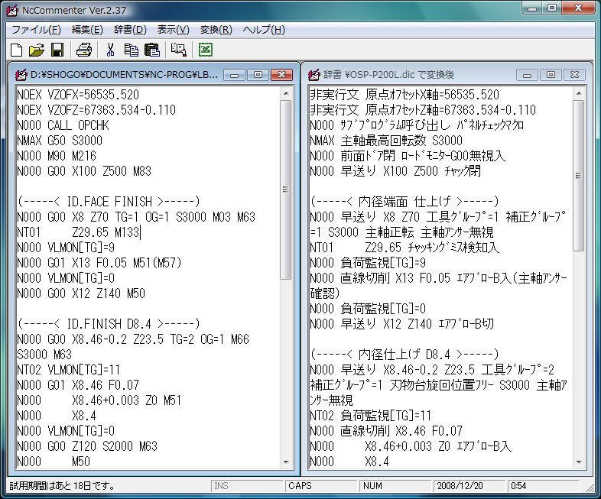Viewport: 601px width, 499px height.
Task: Minimize the source NC program child window
Action: point(234,75)
